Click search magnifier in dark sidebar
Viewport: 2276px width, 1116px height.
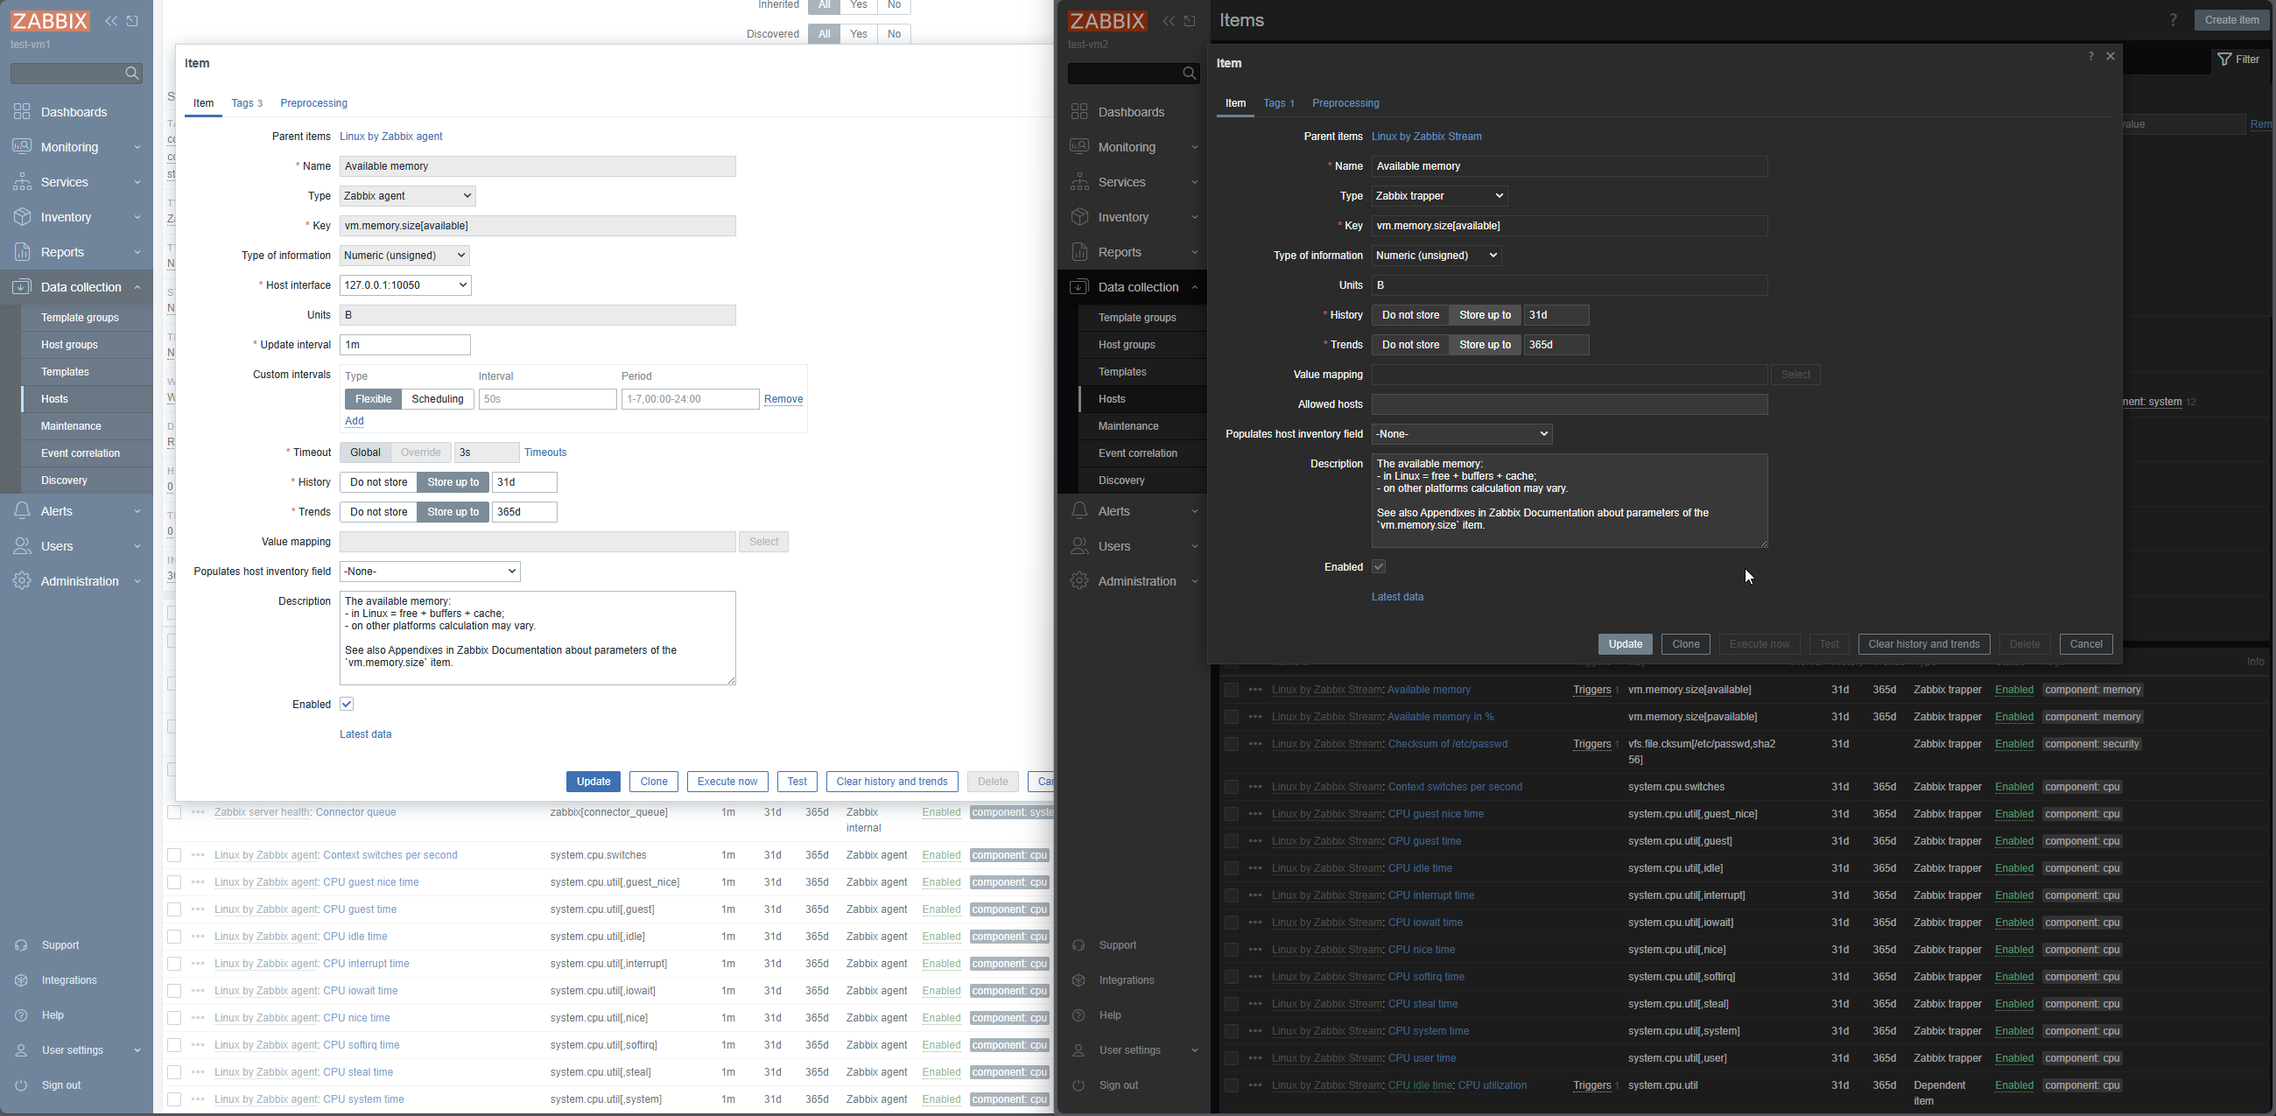tap(1190, 74)
